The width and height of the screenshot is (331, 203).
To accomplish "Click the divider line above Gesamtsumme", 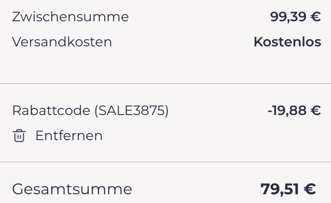I will pyautogui.click(x=165, y=162).
